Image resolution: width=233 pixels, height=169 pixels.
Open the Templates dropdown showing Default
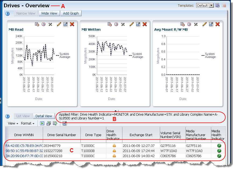[205, 5]
